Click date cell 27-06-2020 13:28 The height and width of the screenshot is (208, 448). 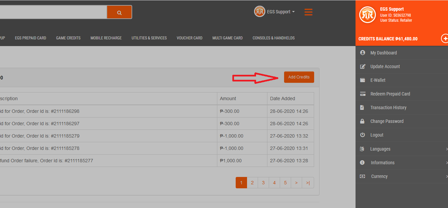pos(290,161)
